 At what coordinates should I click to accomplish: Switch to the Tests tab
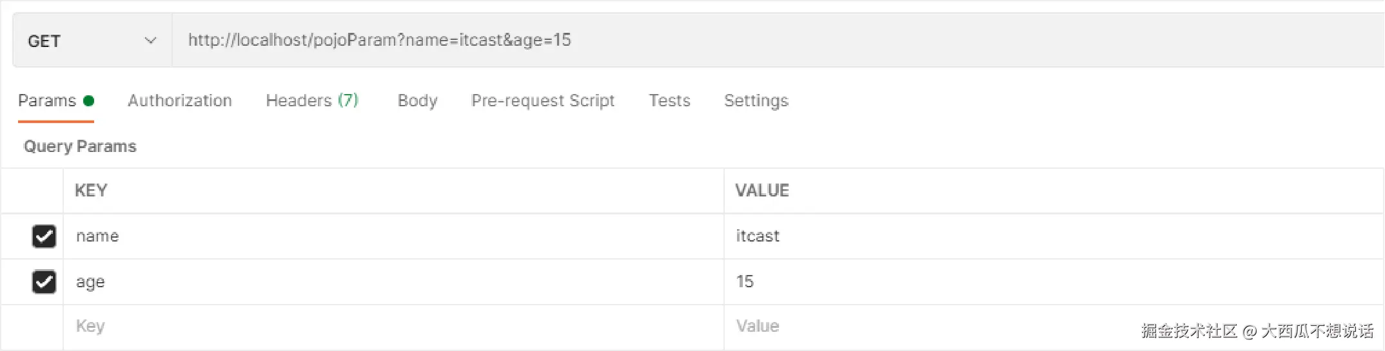(669, 100)
